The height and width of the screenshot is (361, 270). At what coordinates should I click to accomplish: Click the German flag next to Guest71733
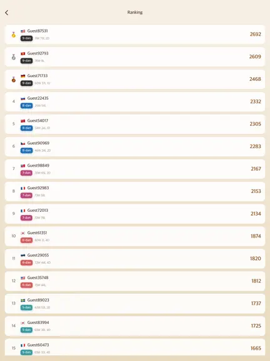click(23, 76)
